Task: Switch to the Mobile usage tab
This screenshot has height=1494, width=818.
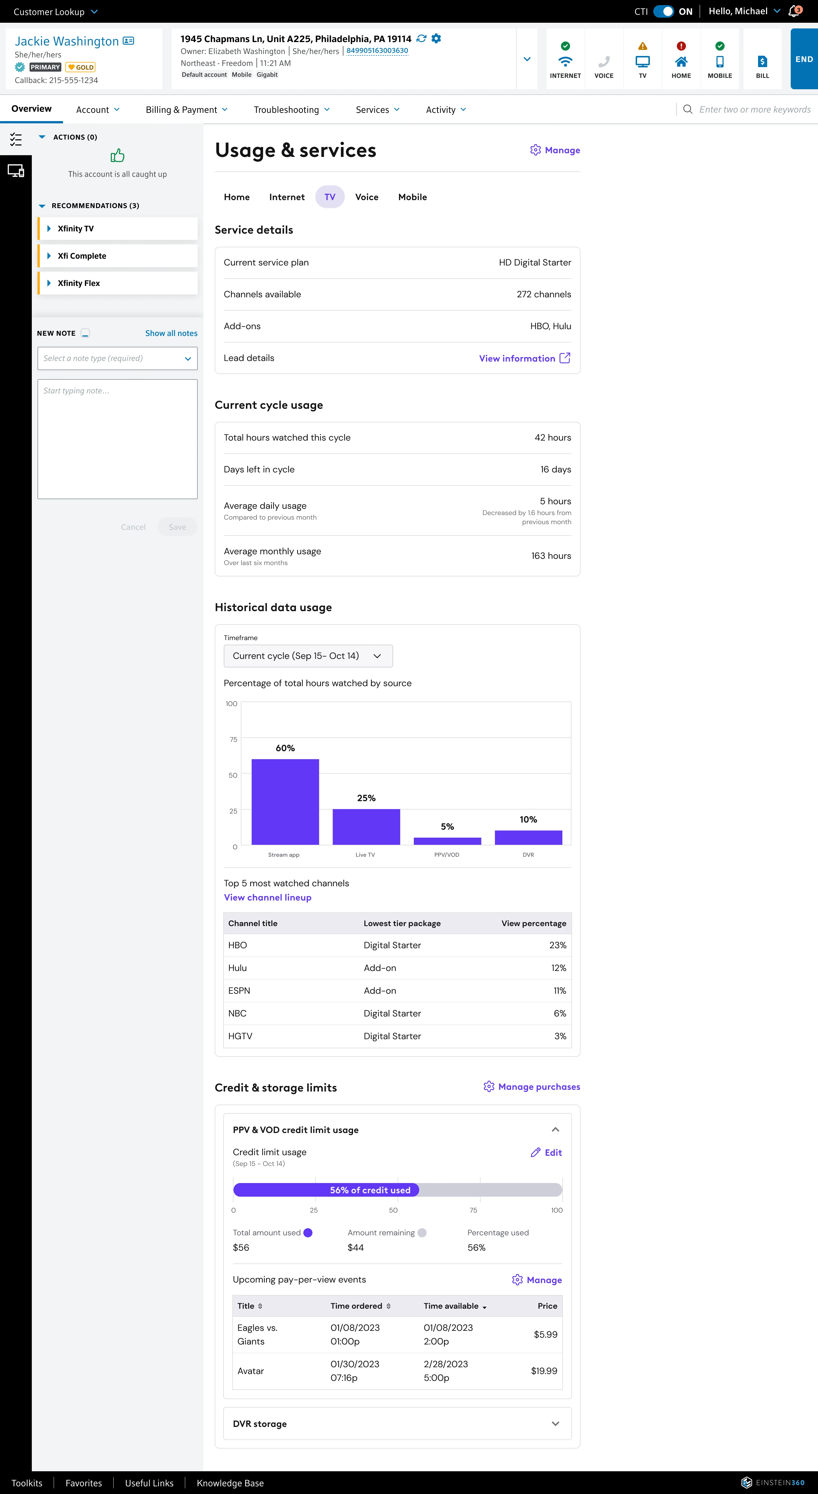Action: tap(412, 197)
